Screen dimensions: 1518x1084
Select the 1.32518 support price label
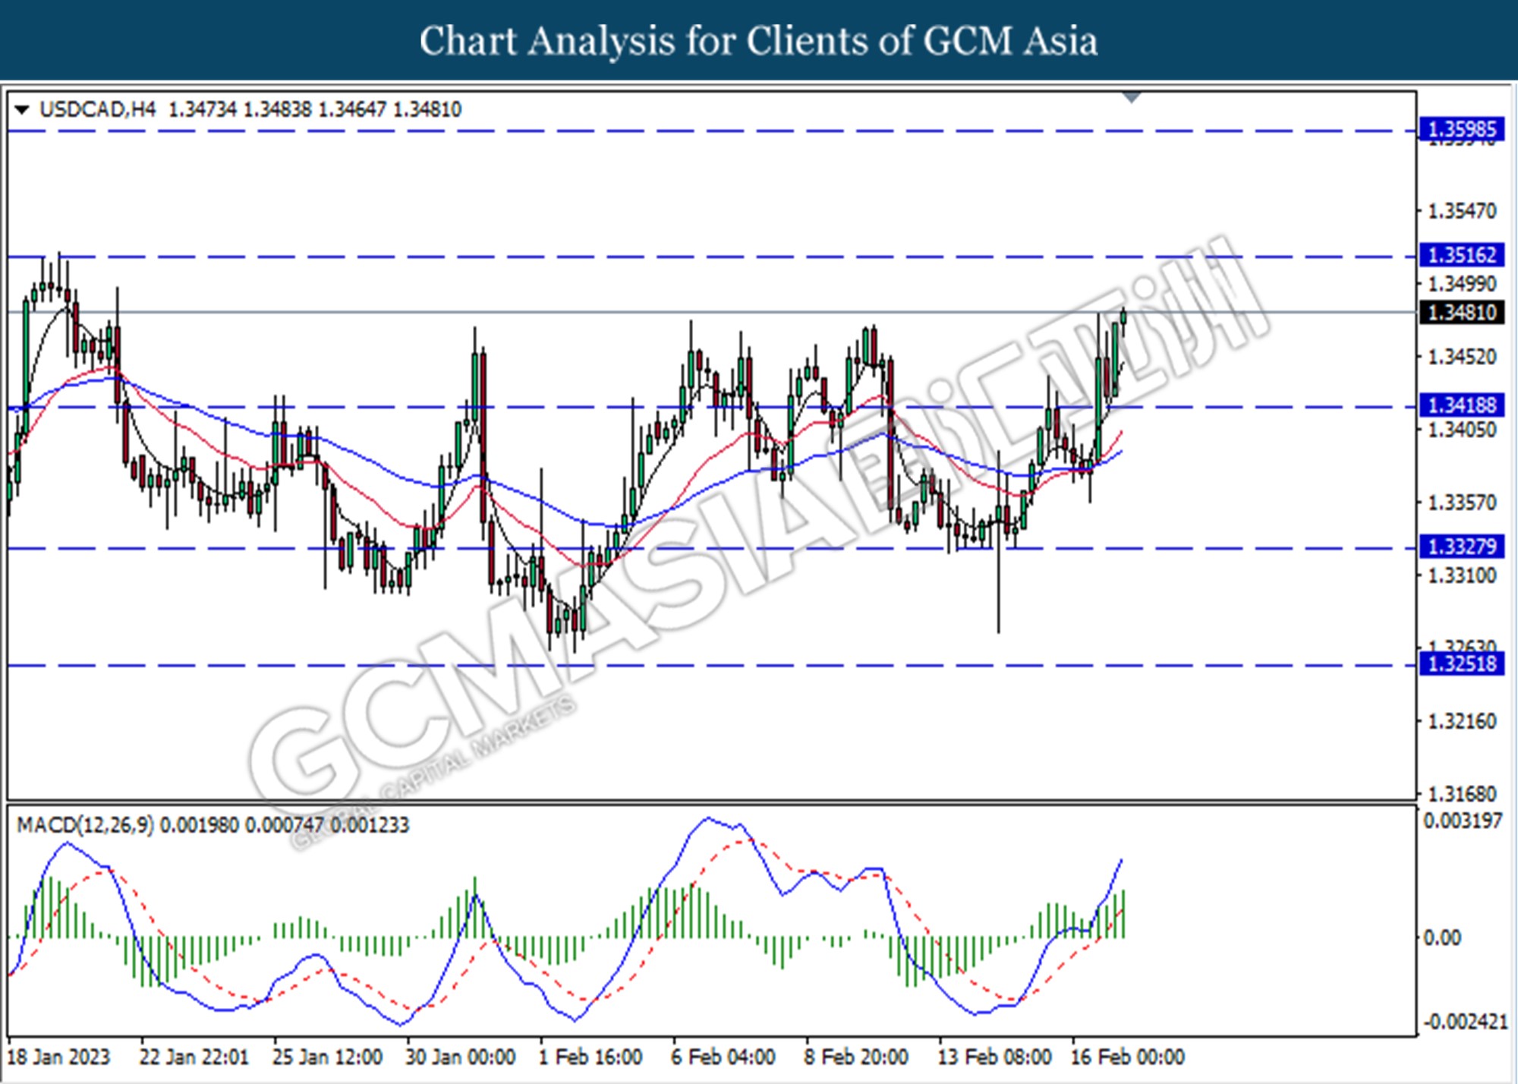click(1462, 664)
